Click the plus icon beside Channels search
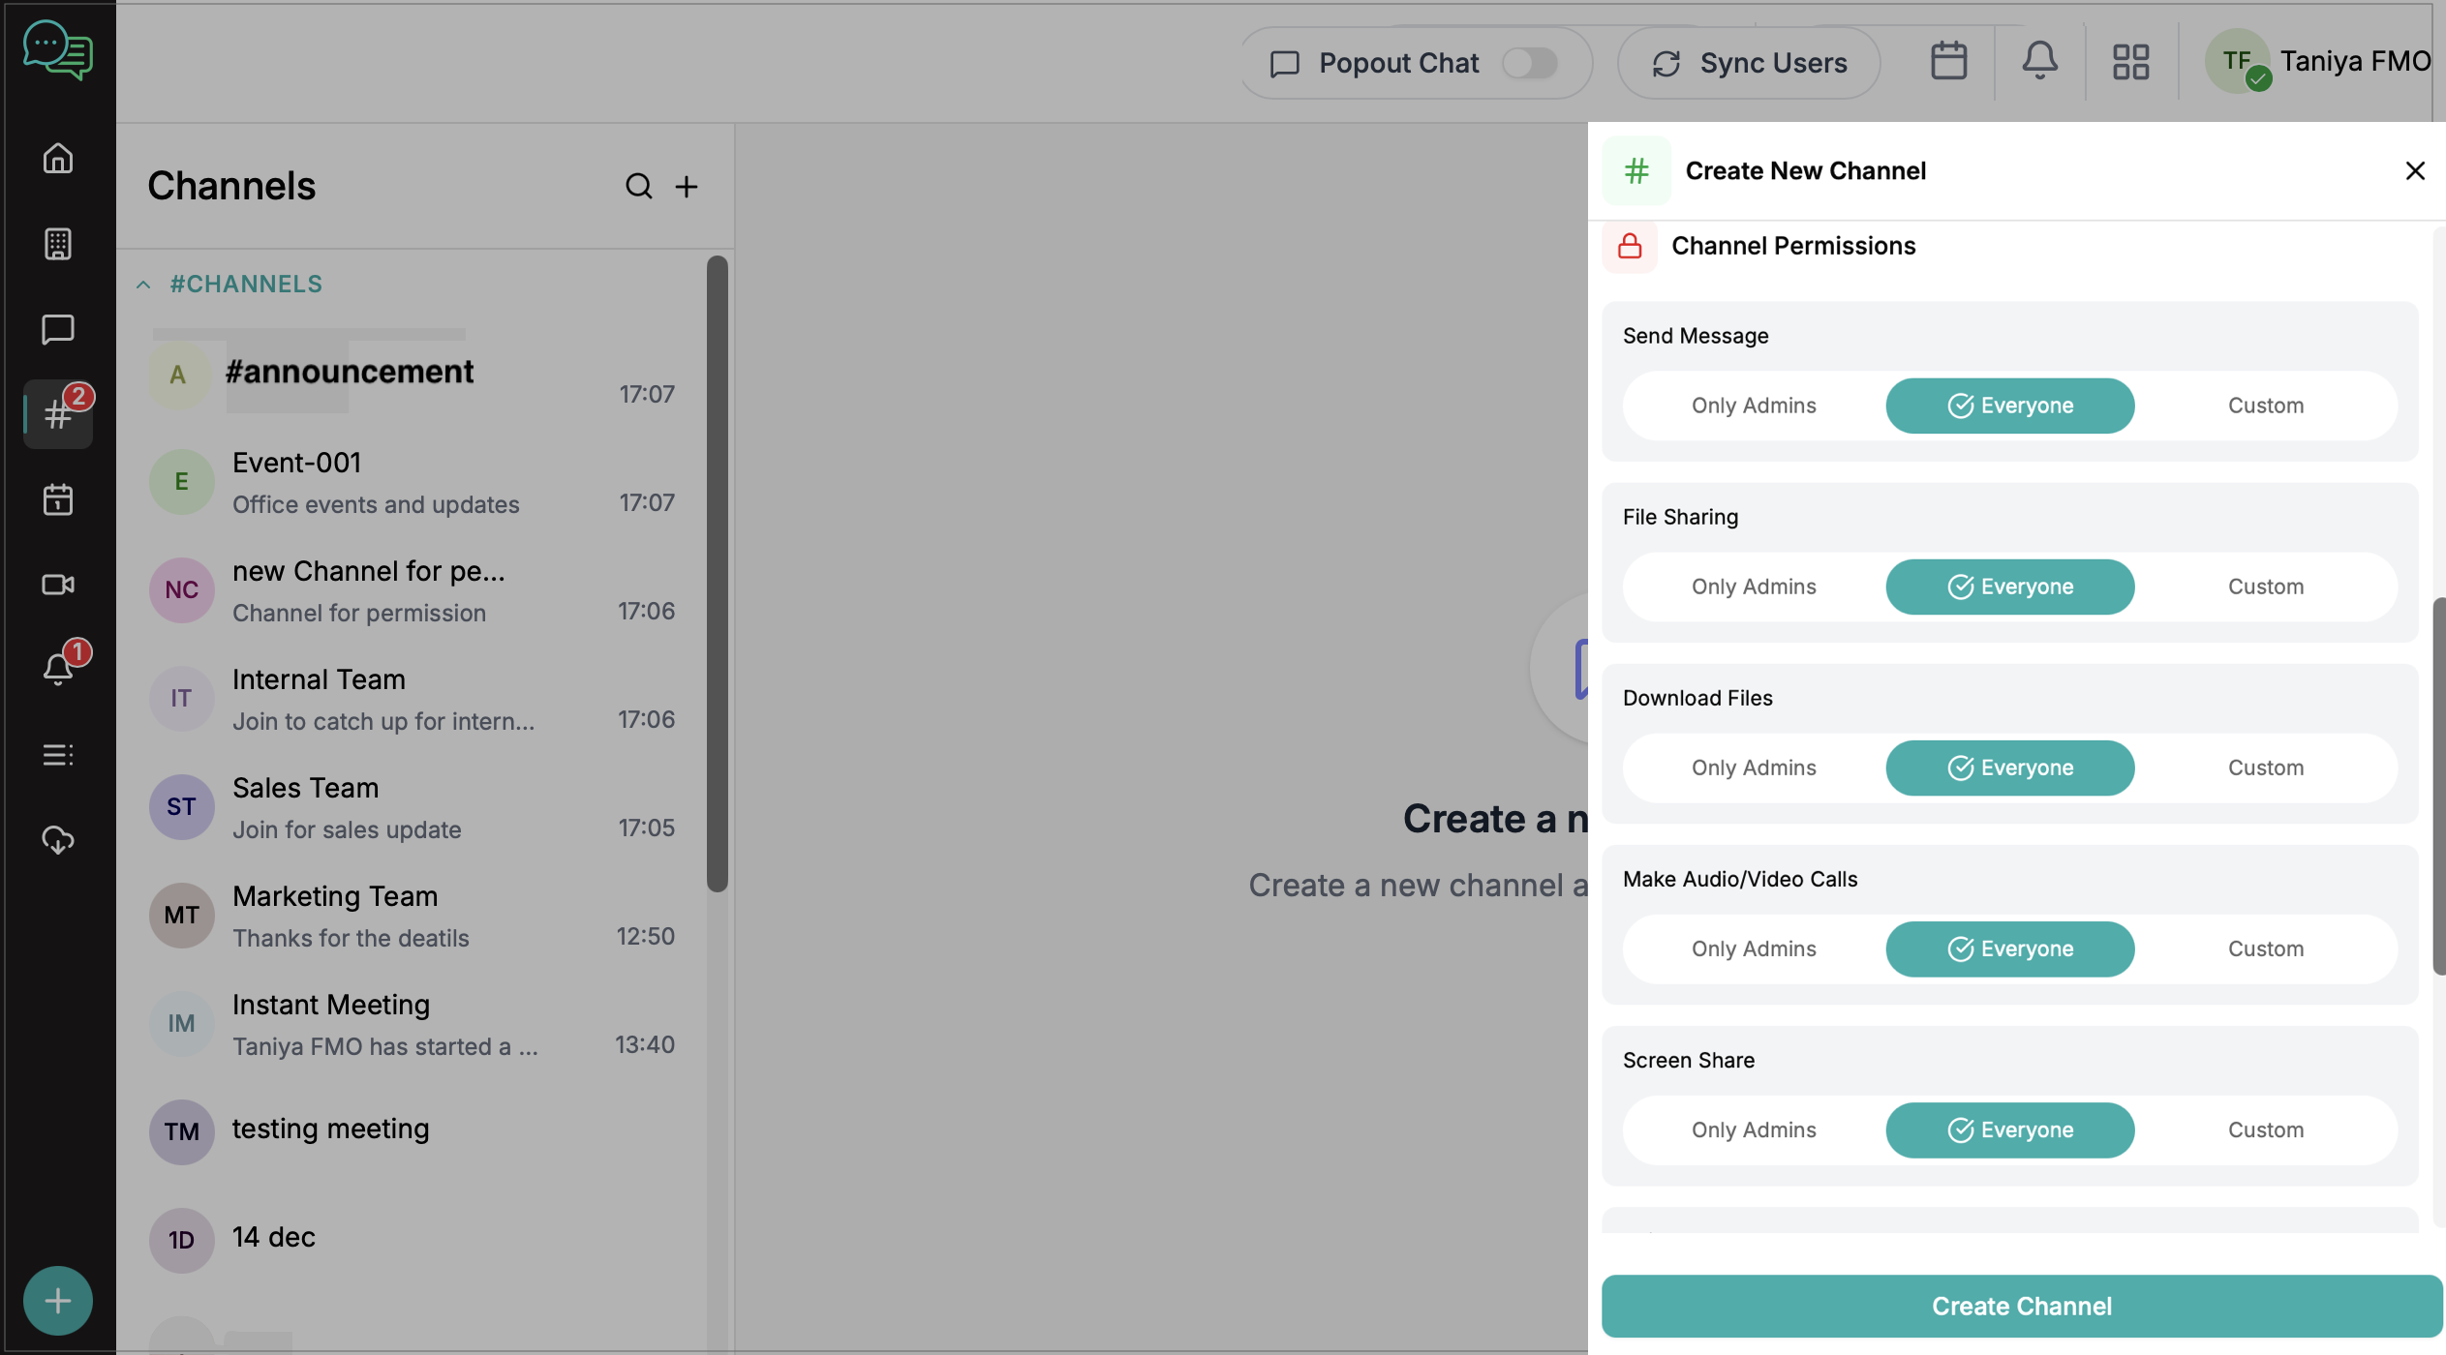 (x=687, y=186)
